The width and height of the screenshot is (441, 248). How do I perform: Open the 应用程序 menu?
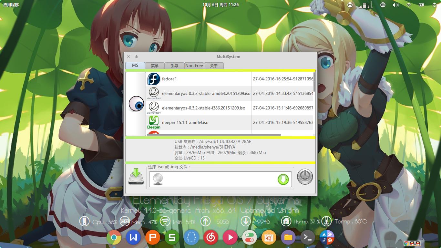(x=11, y=5)
